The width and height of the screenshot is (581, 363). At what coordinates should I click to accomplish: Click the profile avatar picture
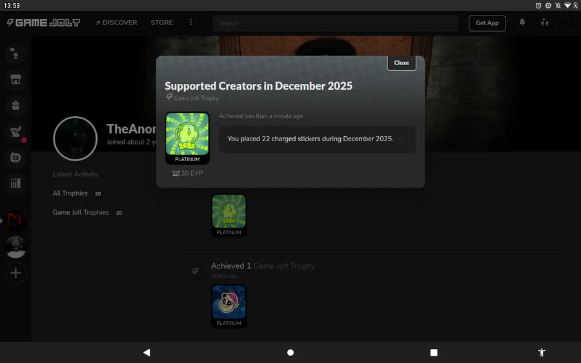pyautogui.click(x=76, y=139)
